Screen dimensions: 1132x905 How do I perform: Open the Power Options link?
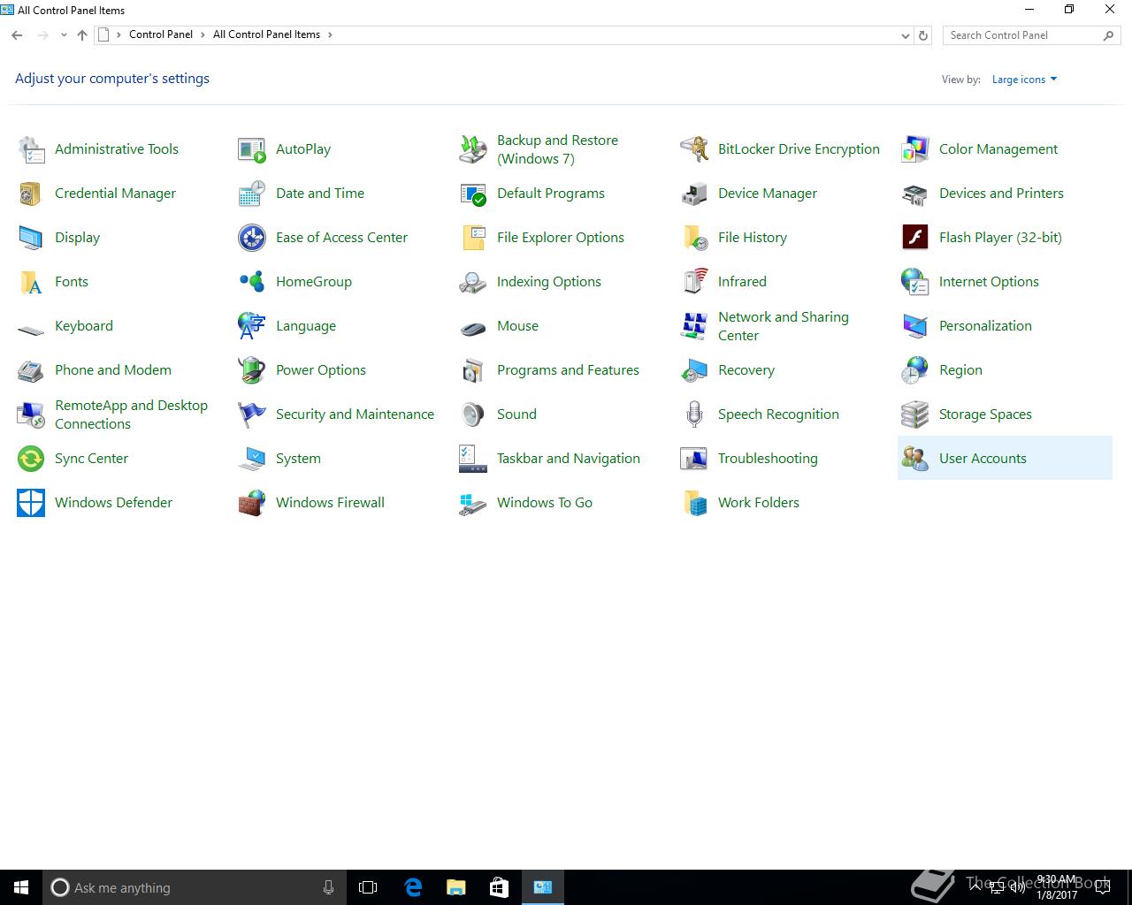321,370
